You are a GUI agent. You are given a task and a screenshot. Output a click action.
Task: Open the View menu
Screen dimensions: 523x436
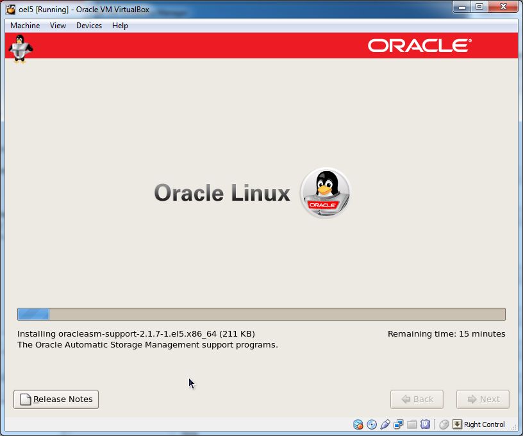point(58,26)
